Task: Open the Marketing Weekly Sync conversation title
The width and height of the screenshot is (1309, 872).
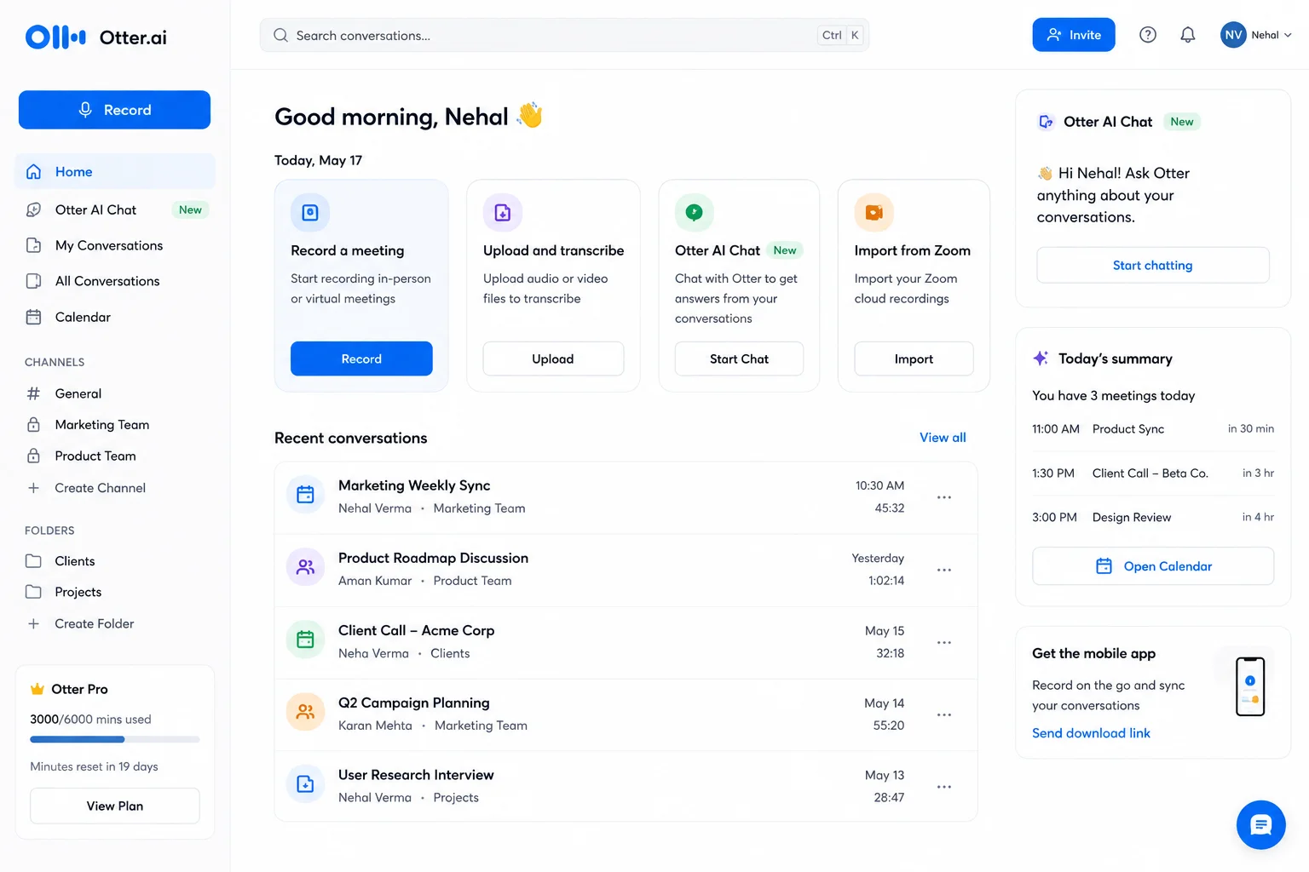Action: (x=414, y=485)
